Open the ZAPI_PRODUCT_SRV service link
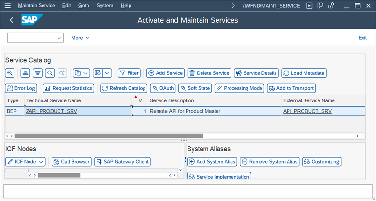The width and height of the screenshot is (376, 201). (x=51, y=111)
